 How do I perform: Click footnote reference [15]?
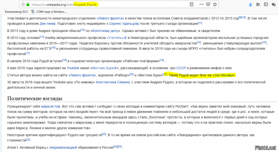[x=264, y=42]
